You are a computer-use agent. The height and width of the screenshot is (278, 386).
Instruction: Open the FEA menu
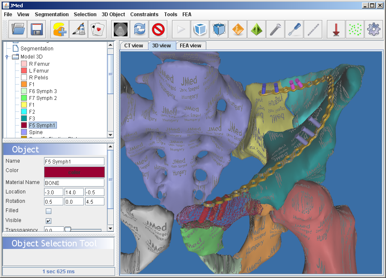pyautogui.click(x=187, y=15)
